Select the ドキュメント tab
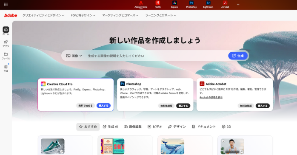The width and height of the screenshot is (297, 155). pos(204,127)
